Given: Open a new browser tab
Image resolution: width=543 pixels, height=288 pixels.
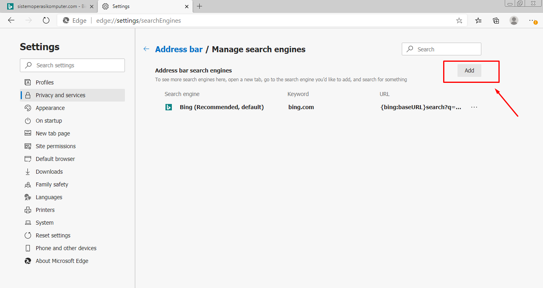Looking at the screenshot, I should [x=199, y=6].
